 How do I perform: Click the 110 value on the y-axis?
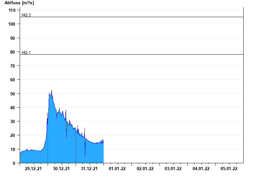pos(12,10)
